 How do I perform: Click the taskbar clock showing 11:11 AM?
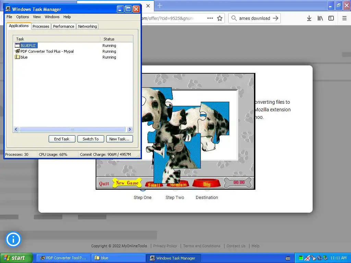tap(338, 258)
